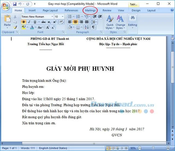Justify the paragraph text
The width and height of the screenshot is (175, 151).
coord(87,22)
